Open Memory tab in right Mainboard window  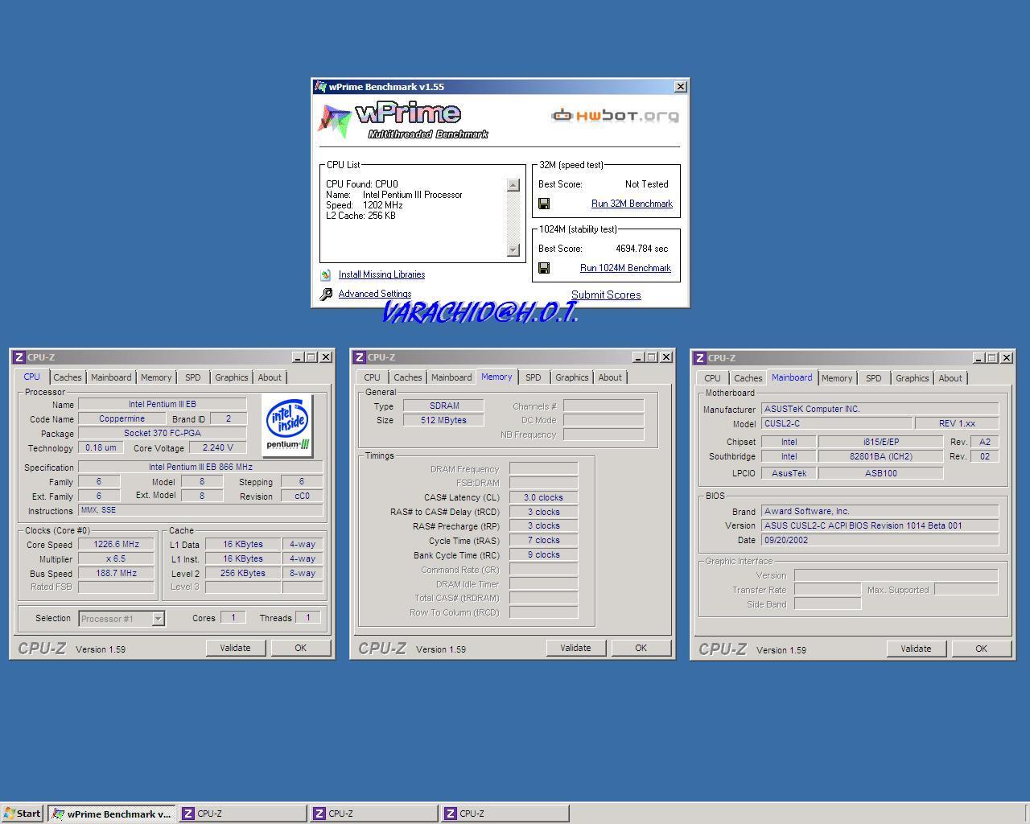[837, 378]
